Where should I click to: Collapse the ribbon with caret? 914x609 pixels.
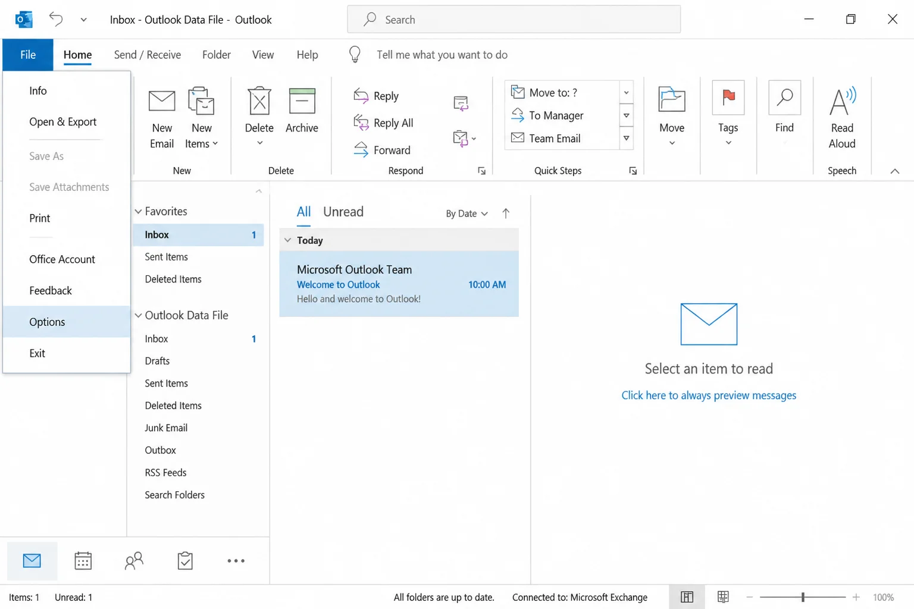[894, 171]
